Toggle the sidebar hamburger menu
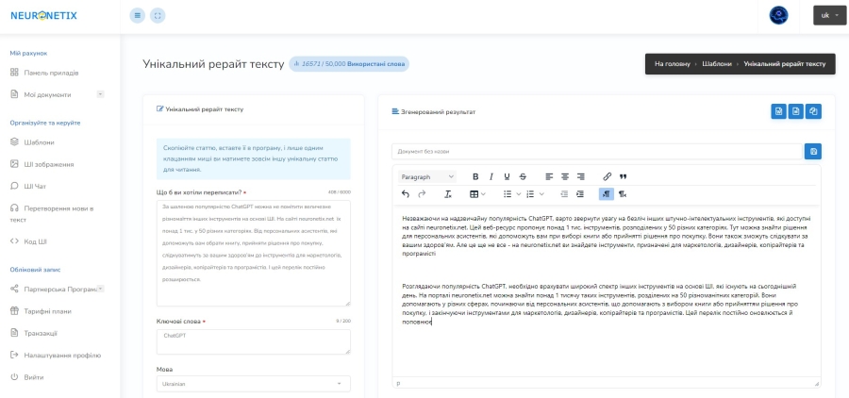Screen dimensions: 849x398 138,16
